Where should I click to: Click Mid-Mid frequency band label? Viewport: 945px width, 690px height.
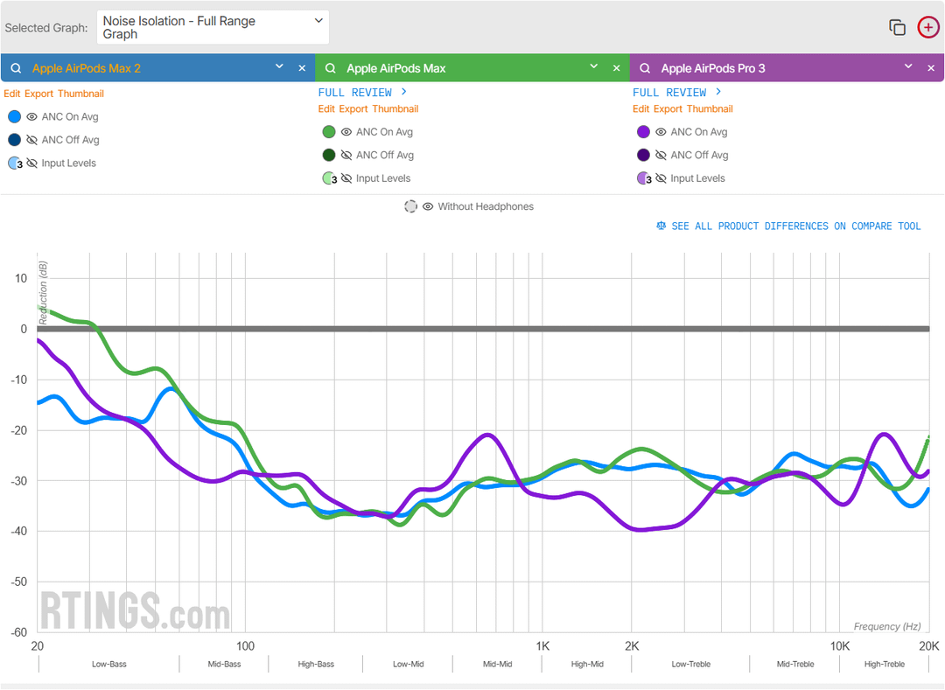[x=497, y=664]
